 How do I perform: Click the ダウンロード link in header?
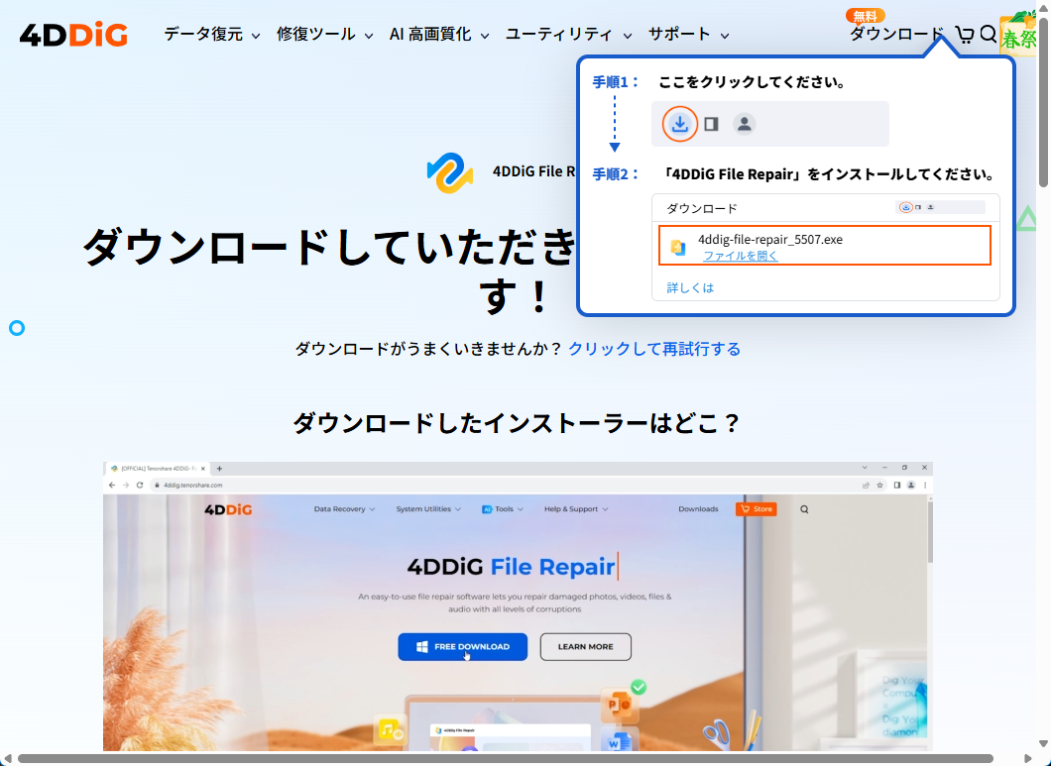[x=896, y=34]
